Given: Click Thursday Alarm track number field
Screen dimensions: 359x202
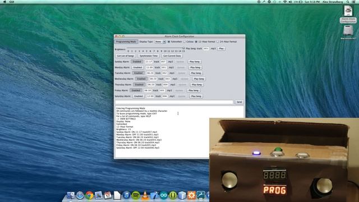Looking at the screenshot, I should coord(165,85).
